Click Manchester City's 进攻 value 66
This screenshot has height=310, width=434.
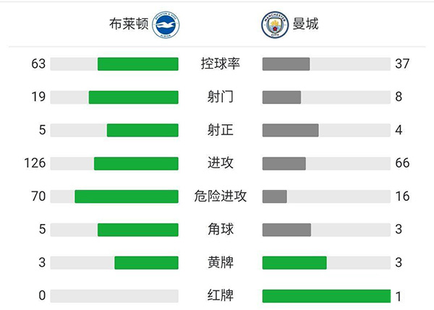tap(403, 163)
